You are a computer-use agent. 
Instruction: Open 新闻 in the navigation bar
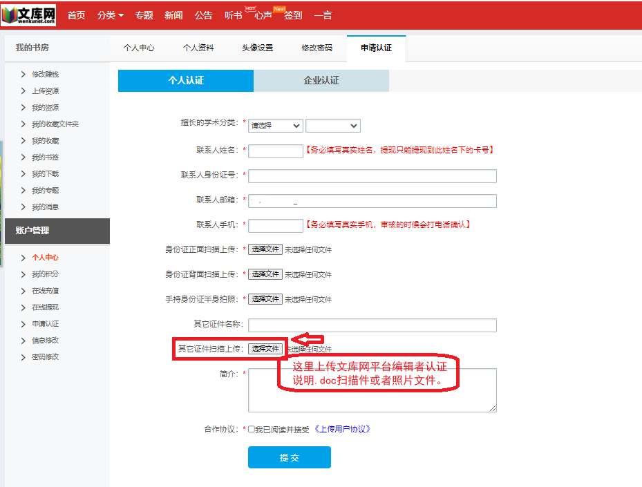173,15
